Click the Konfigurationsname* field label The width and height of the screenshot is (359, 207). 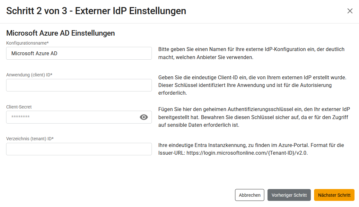(27, 43)
